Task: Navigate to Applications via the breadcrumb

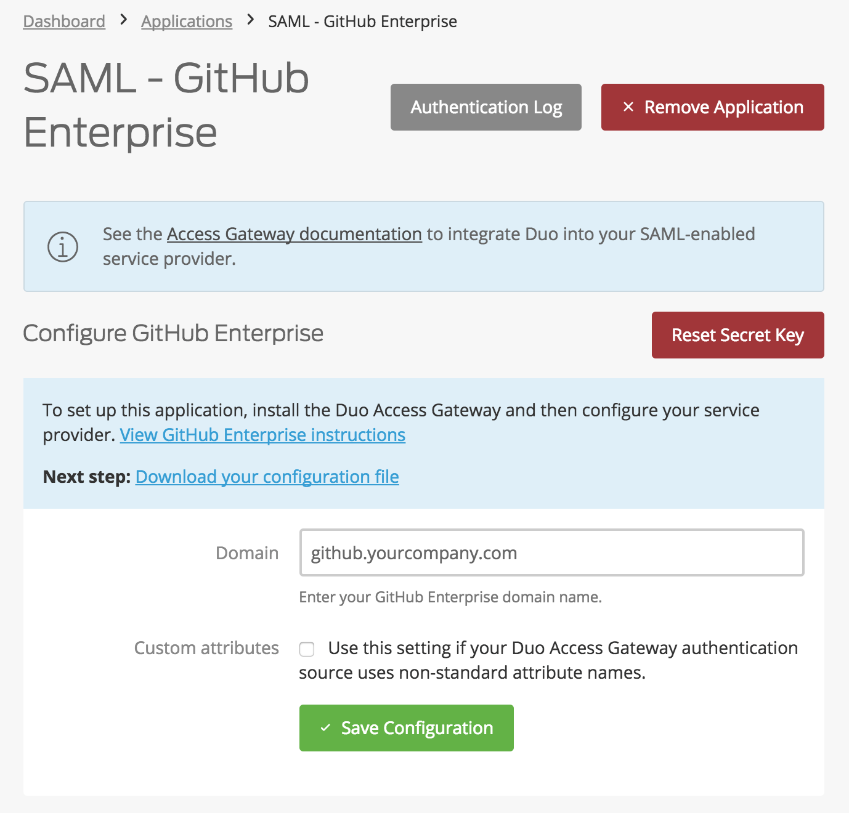Action: click(x=186, y=21)
